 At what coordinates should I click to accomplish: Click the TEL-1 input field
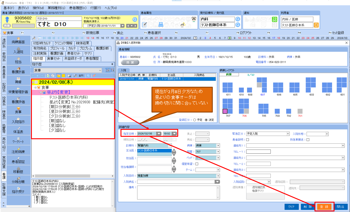coord(259,152)
